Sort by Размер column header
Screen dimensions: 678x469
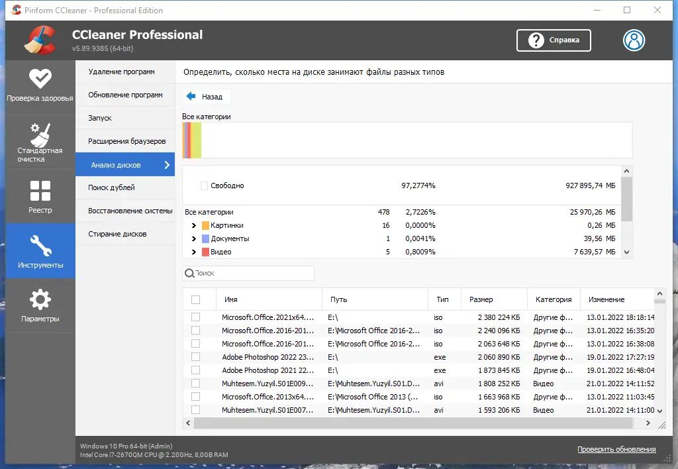tap(494, 299)
